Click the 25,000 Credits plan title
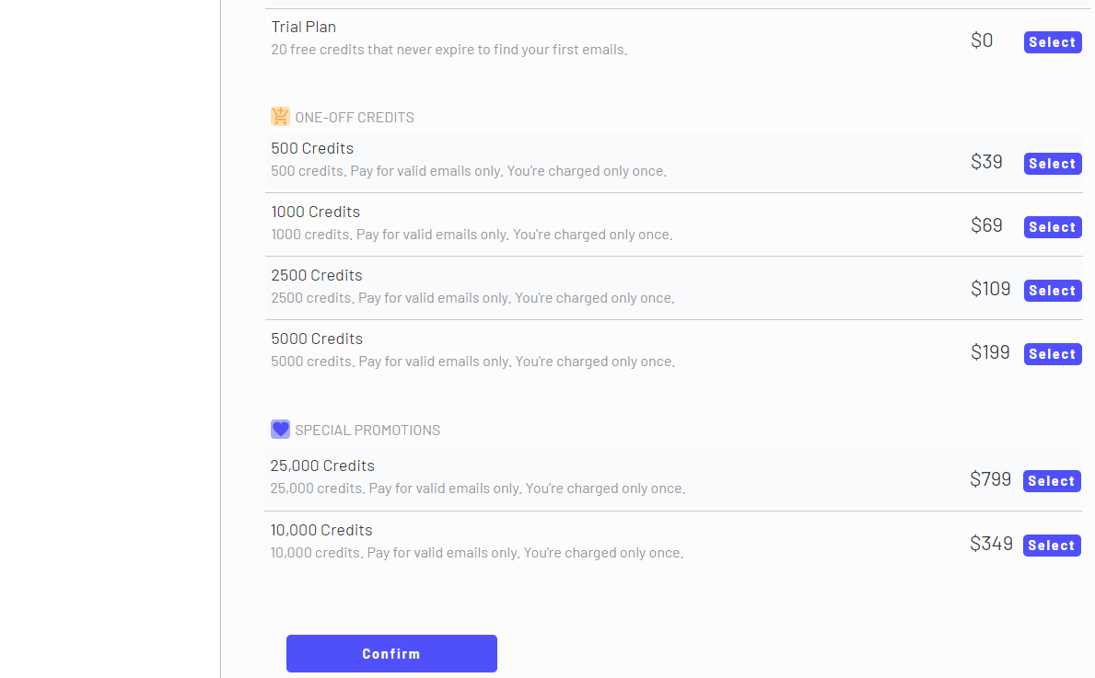 [x=322, y=465]
